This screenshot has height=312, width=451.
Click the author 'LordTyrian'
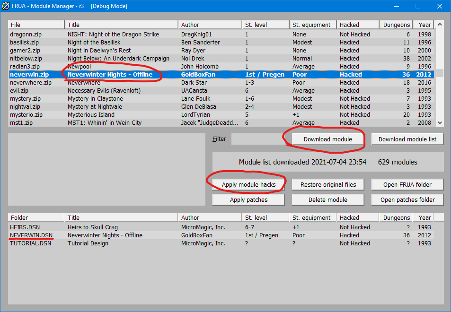195,114
